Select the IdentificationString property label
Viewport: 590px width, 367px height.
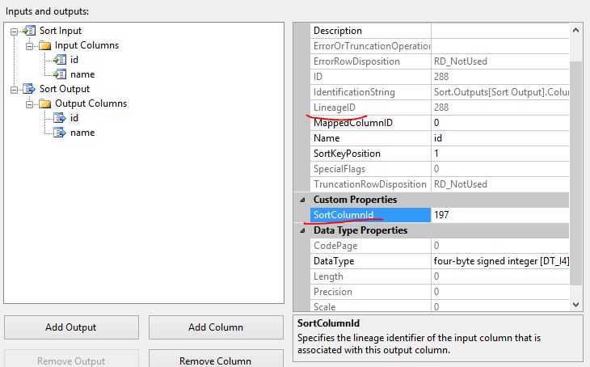click(354, 92)
